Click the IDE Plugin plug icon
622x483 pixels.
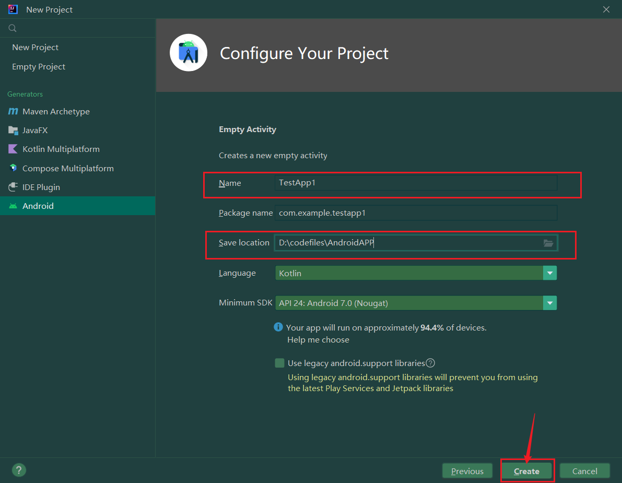(13, 187)
